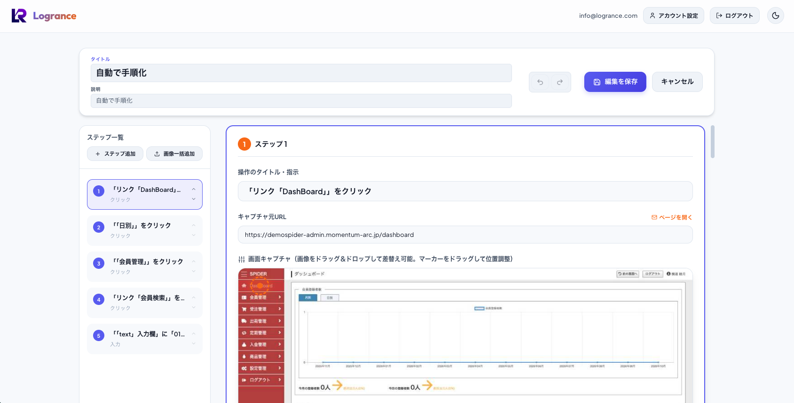
Task: Select step 1 「リンク「DashBoard」」 in the step list
Action: point(145,194)
